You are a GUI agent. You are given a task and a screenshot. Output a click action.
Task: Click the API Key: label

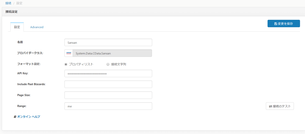pyautogui.click(x=23, y=73)
